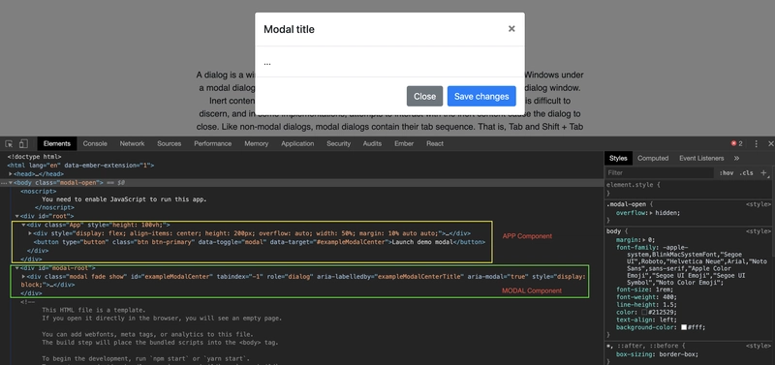Toggle the :hov element state panel
Image resolution: width=775 pixels, height=365 pixels.
pos(727,173)
